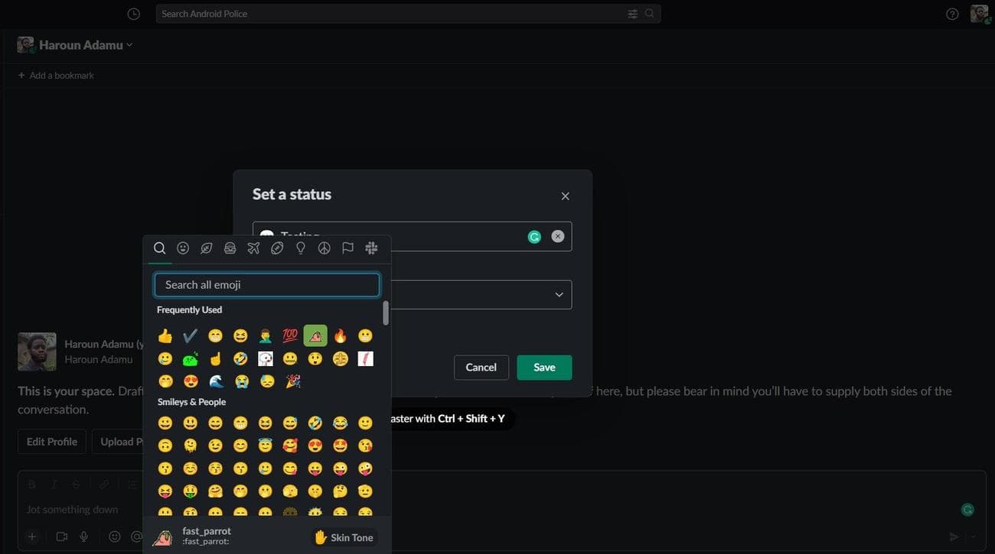Viewport: 995px width, 554px height.
Task: Switch to the Smileys & People section
Action: tap(183, 248)
